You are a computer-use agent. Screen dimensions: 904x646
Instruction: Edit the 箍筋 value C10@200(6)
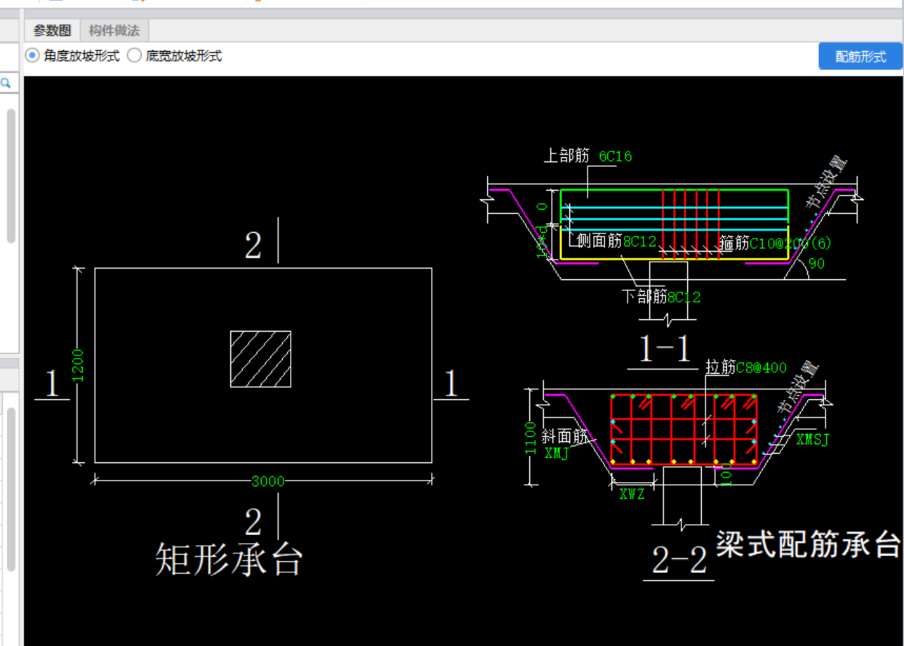pos(790,243)
